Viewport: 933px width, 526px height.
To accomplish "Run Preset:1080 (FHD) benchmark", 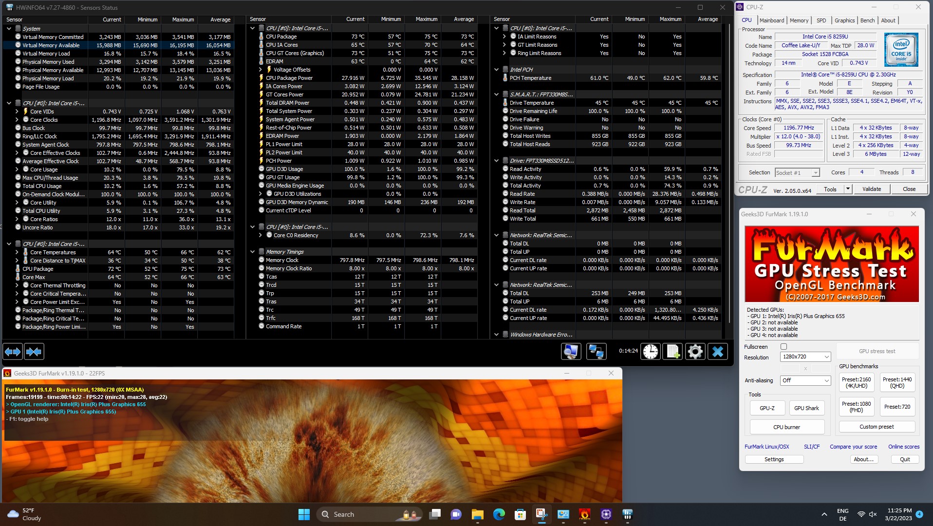I will [x=856, y=407].
